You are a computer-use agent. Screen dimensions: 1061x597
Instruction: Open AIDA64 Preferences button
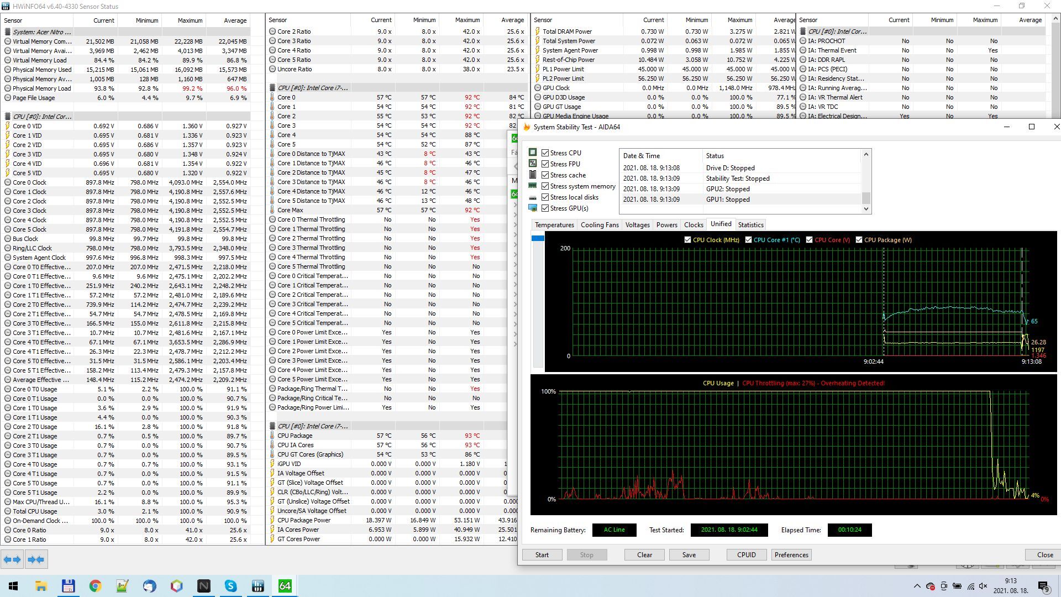pos(791,555)
